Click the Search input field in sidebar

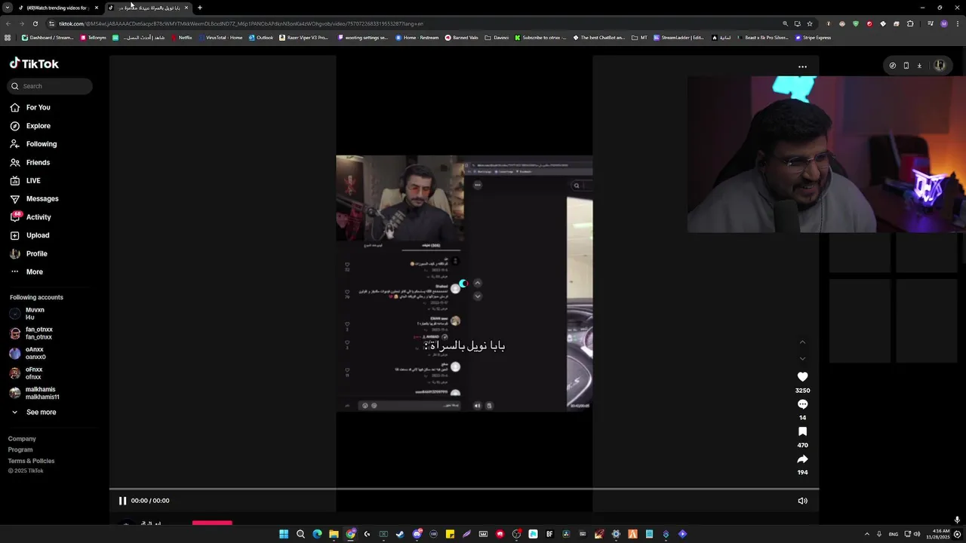click(50, 86)
